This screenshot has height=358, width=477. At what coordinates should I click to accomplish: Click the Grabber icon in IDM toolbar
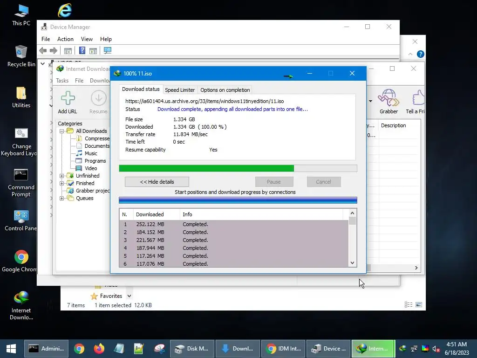388,98
